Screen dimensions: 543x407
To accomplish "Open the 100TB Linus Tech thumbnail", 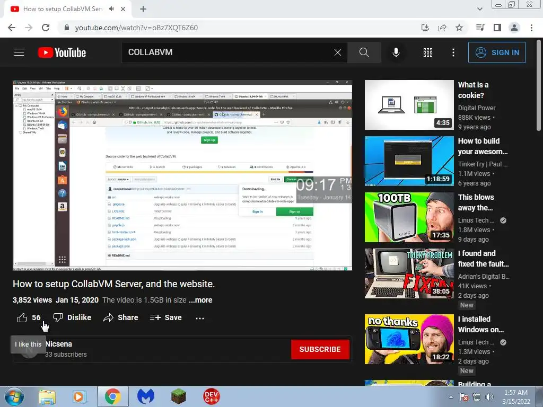I will point(409,217).
